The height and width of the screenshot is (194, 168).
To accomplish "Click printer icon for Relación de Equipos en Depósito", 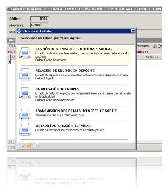I will [x=25, y=75].
